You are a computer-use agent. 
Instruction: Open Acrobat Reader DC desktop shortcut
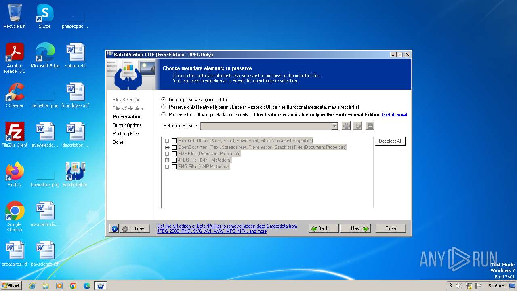click(x=15, y=58)
